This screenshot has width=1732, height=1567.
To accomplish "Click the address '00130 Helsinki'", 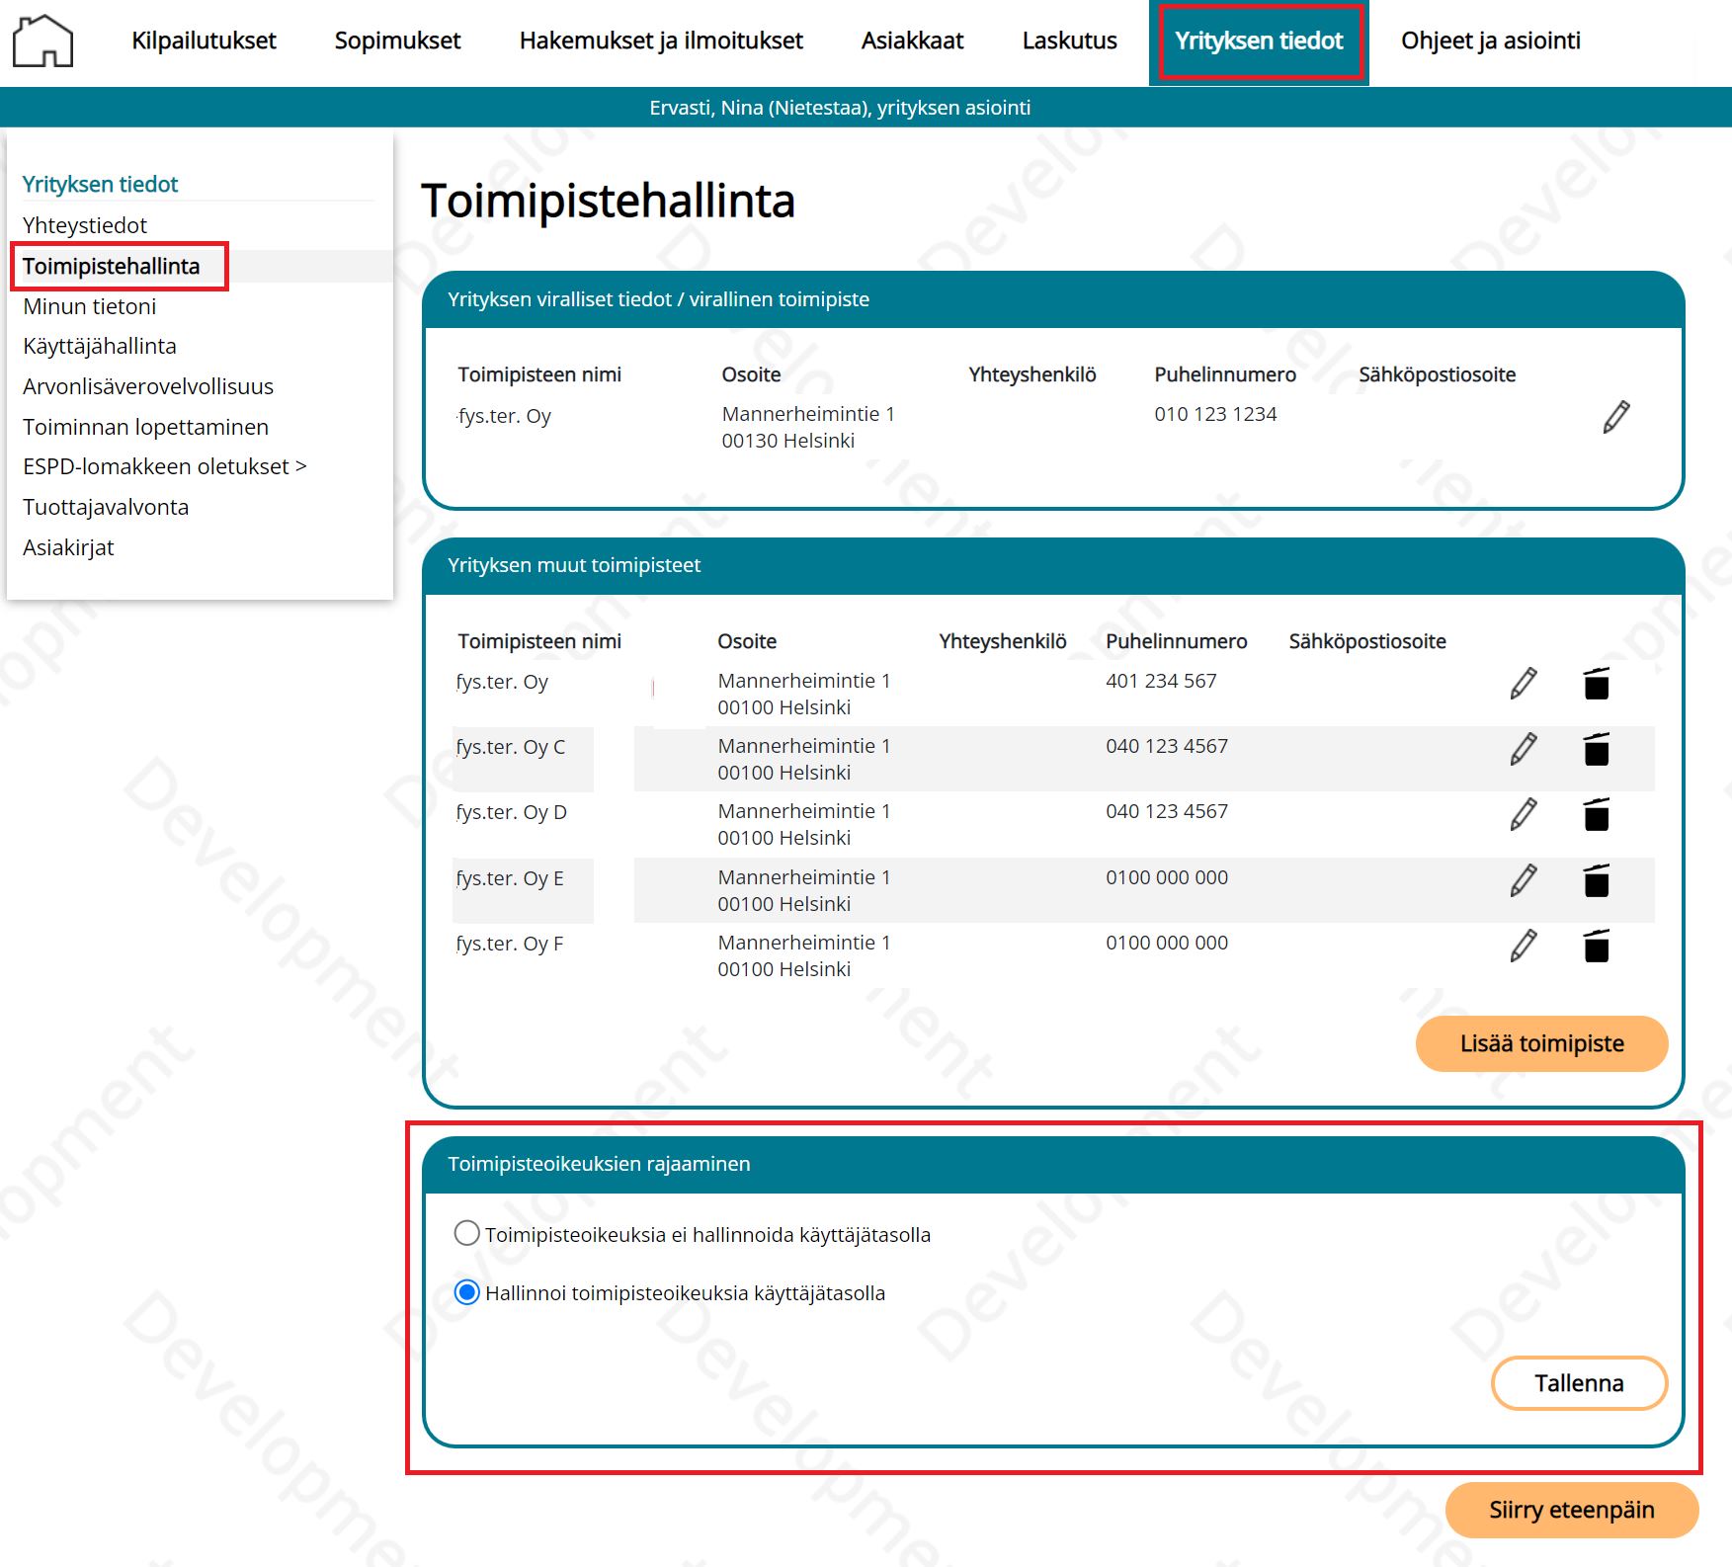I will pos(787,441).
